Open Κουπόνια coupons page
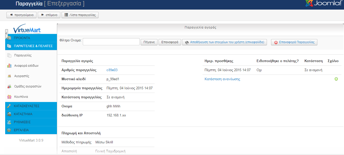This screenshot has height=155, width=344. click(21, 97)
